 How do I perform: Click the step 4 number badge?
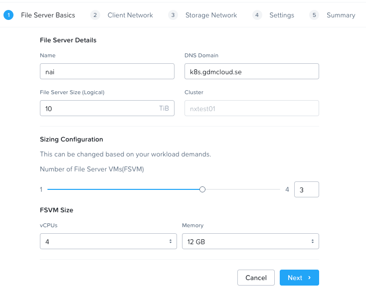(257, 15)
